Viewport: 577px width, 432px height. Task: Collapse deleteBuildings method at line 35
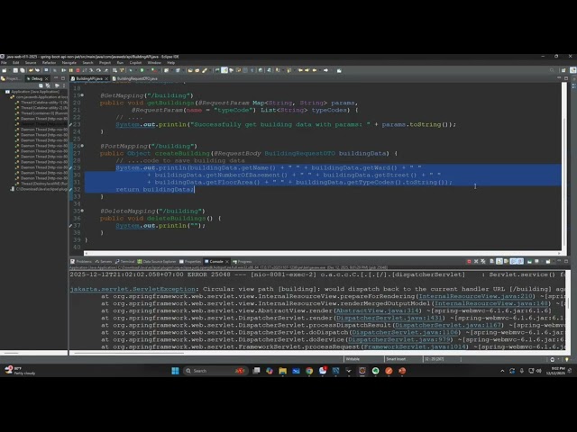[x=82, y=211]
